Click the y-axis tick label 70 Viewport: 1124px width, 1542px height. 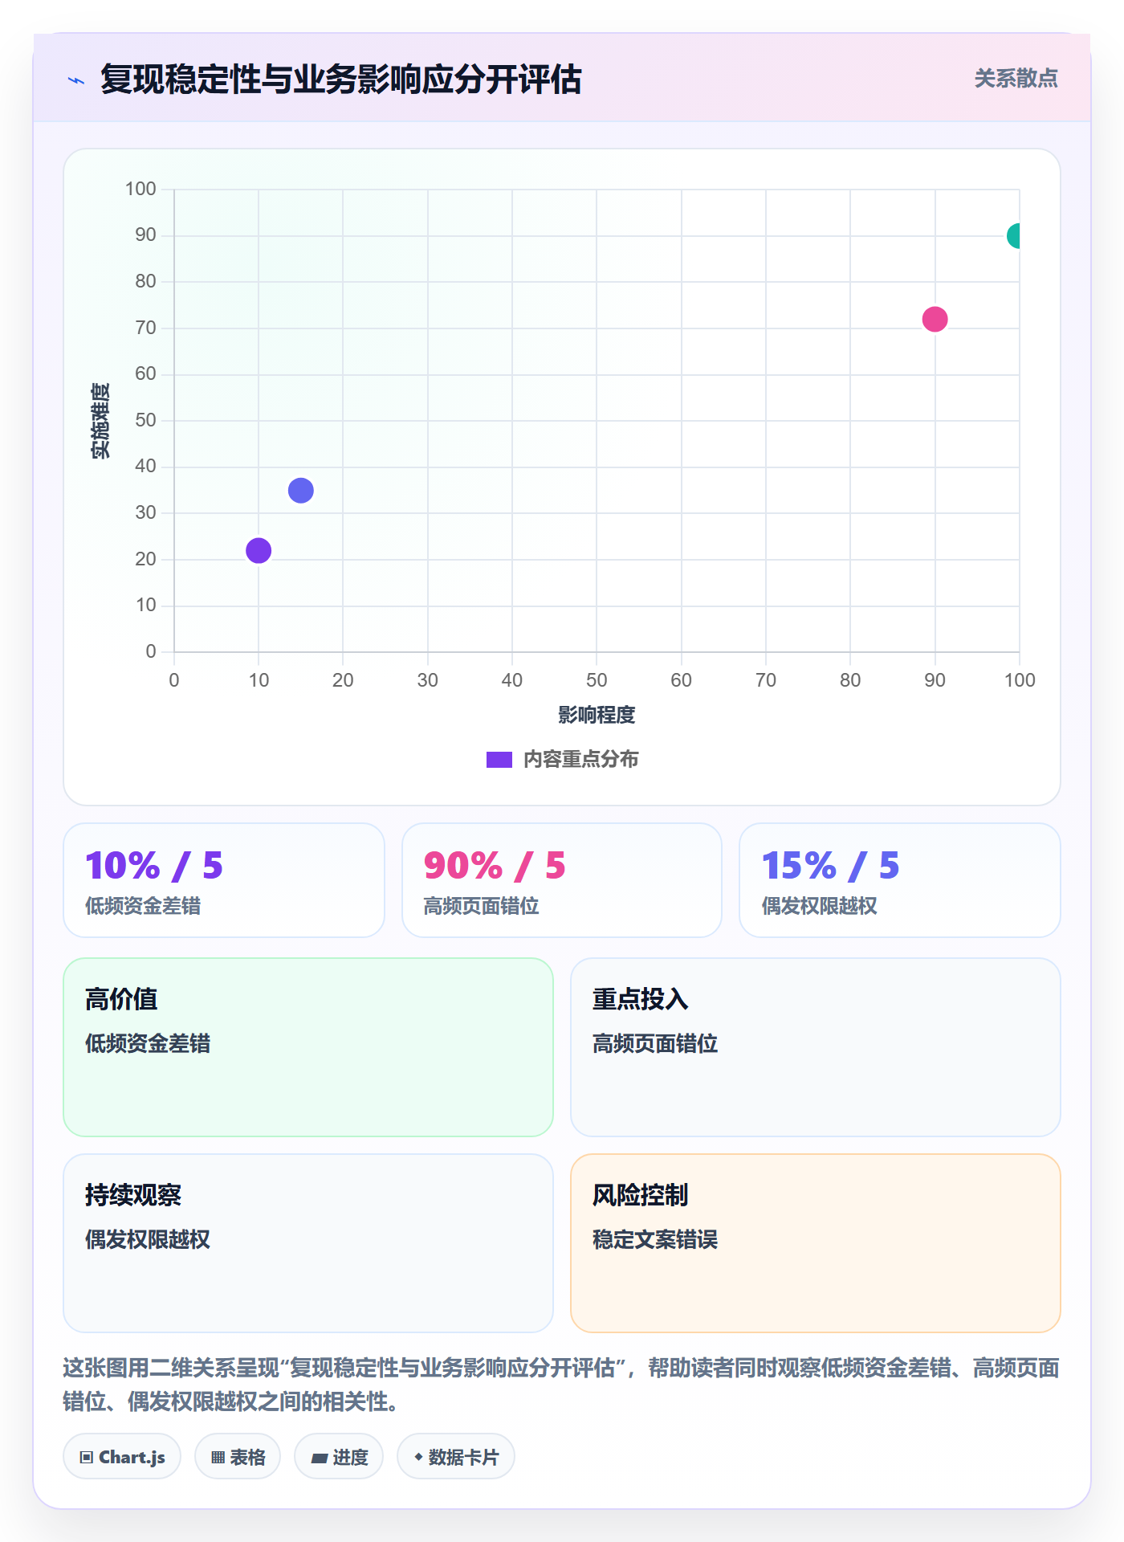click(145, 328)
